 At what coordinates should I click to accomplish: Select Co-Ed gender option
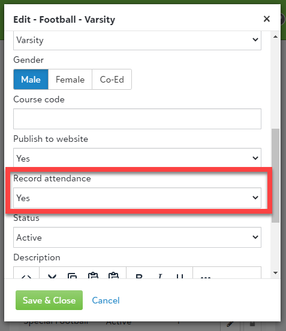[x=112, y=80]
